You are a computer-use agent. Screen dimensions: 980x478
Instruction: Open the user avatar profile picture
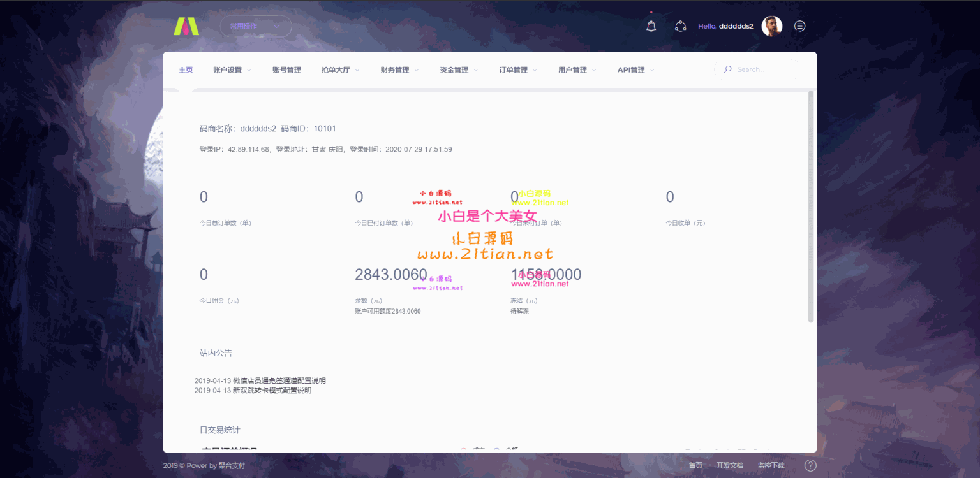pos(772,26)
